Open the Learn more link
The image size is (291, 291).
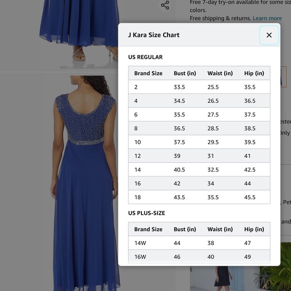click(267, 18)
